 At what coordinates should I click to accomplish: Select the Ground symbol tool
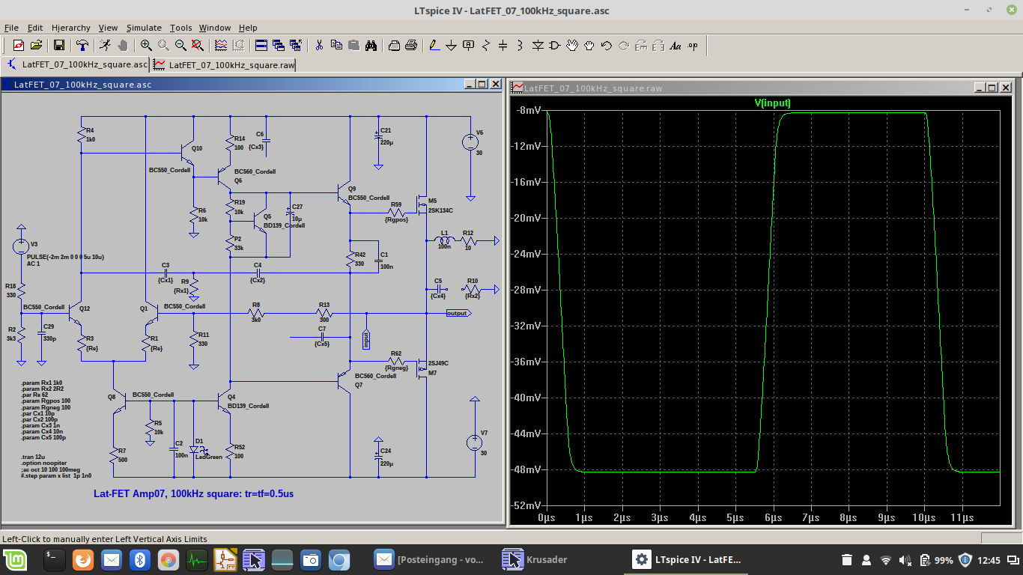452,46
